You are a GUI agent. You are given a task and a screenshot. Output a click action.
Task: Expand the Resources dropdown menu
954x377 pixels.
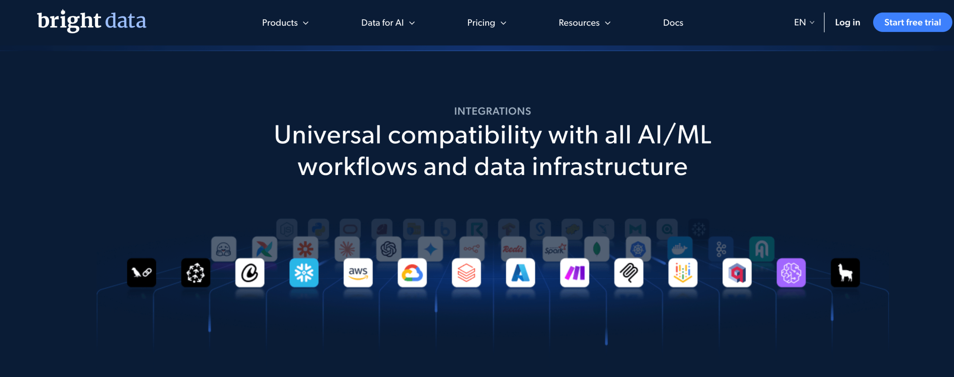click(585, 23)
